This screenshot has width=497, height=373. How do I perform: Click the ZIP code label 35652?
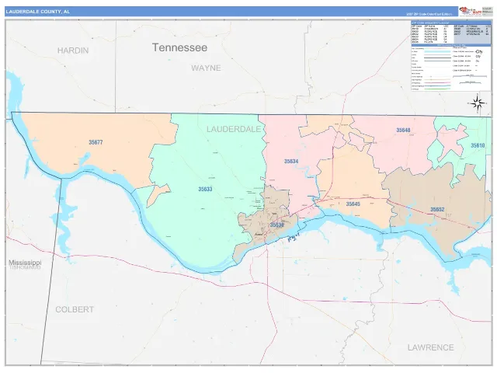pyautogui.click(x=437, y=210)
